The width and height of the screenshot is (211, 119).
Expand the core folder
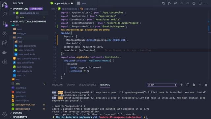point(19,29)
